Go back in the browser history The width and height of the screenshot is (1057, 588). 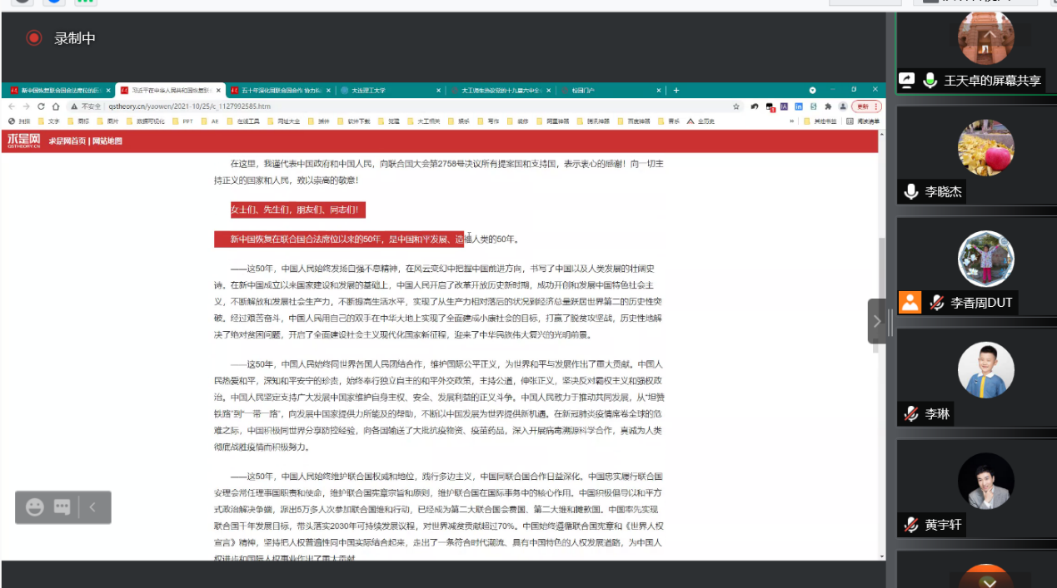click(12, 106)
